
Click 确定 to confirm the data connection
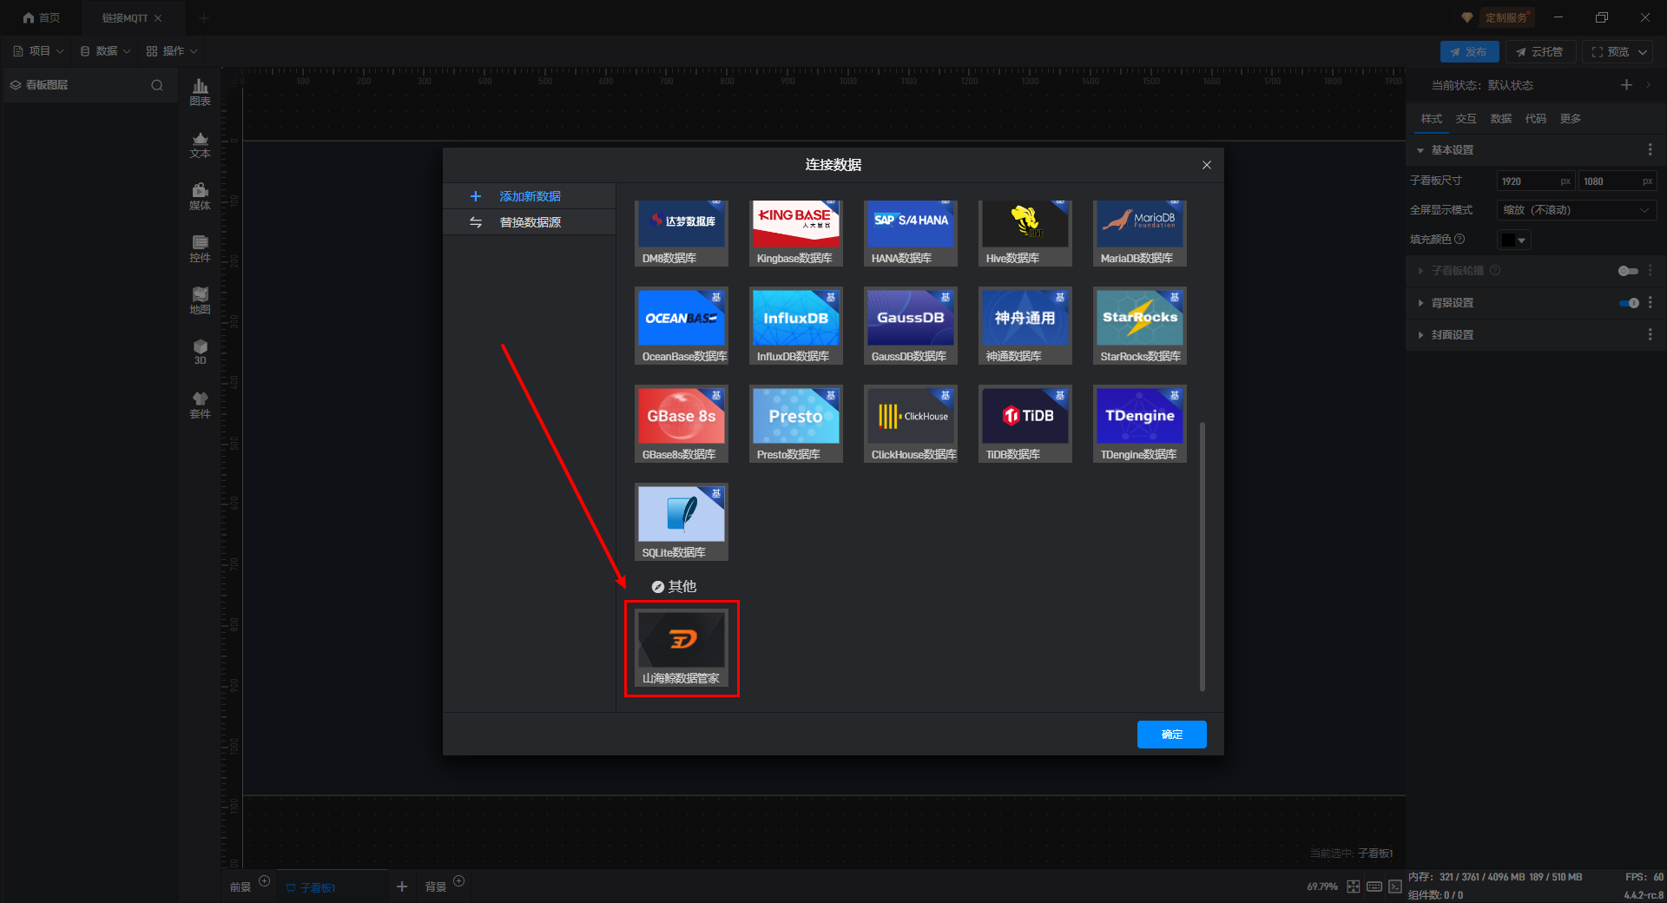pyautogui.click(x=1172, y=735)
